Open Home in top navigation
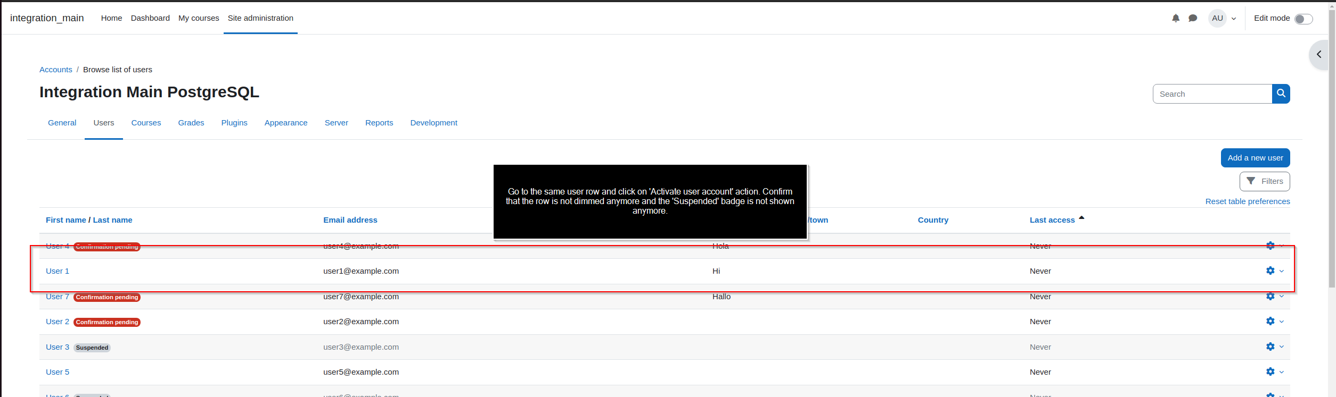The image size is (1336, 397). [111, 18]
